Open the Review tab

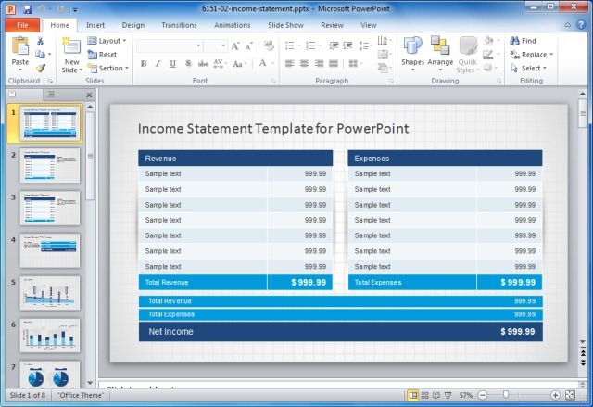tap(332, 25)
